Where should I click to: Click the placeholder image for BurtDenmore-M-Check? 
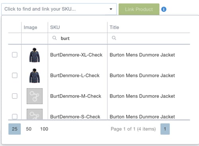[35, 96]
